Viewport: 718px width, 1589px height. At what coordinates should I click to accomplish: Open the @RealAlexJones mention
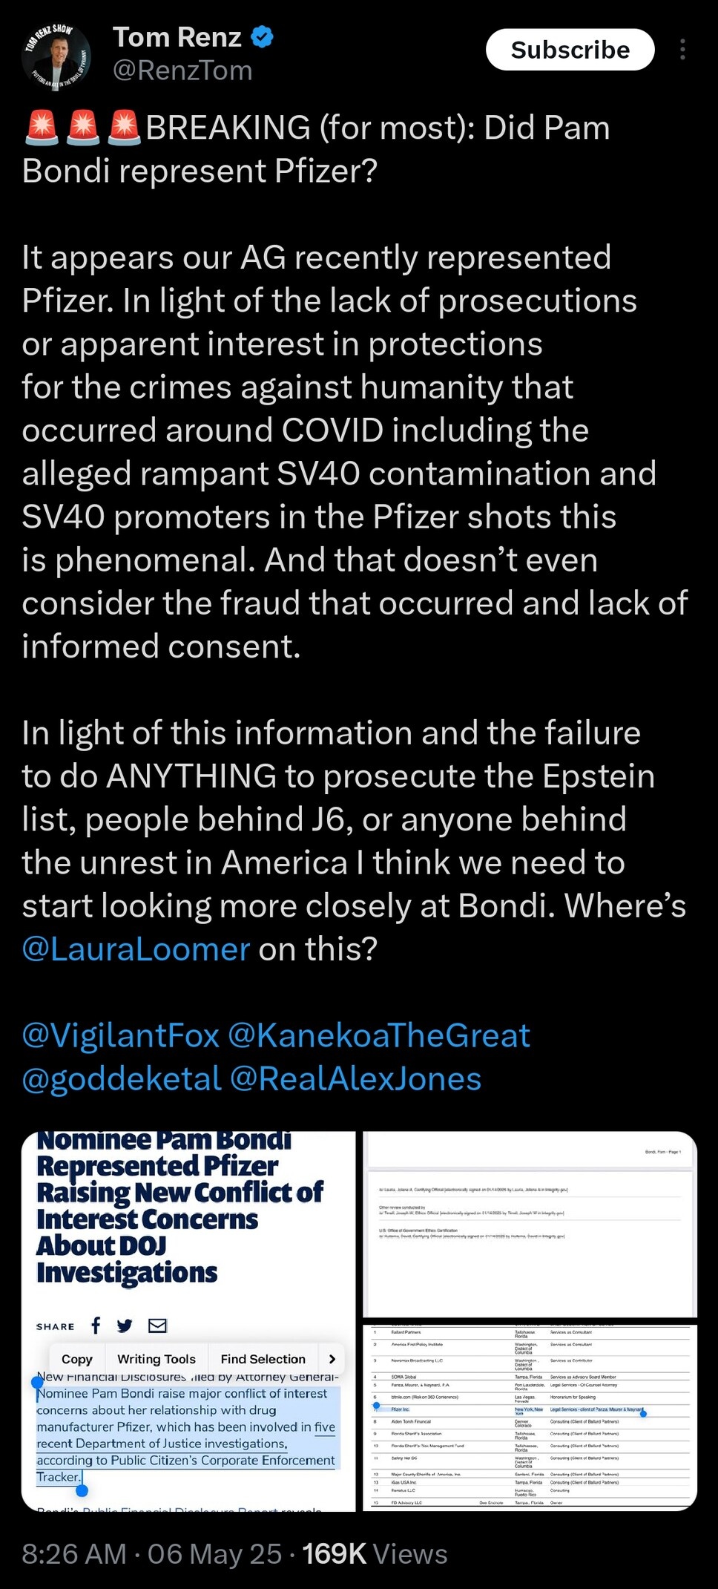coord(355,1078)
